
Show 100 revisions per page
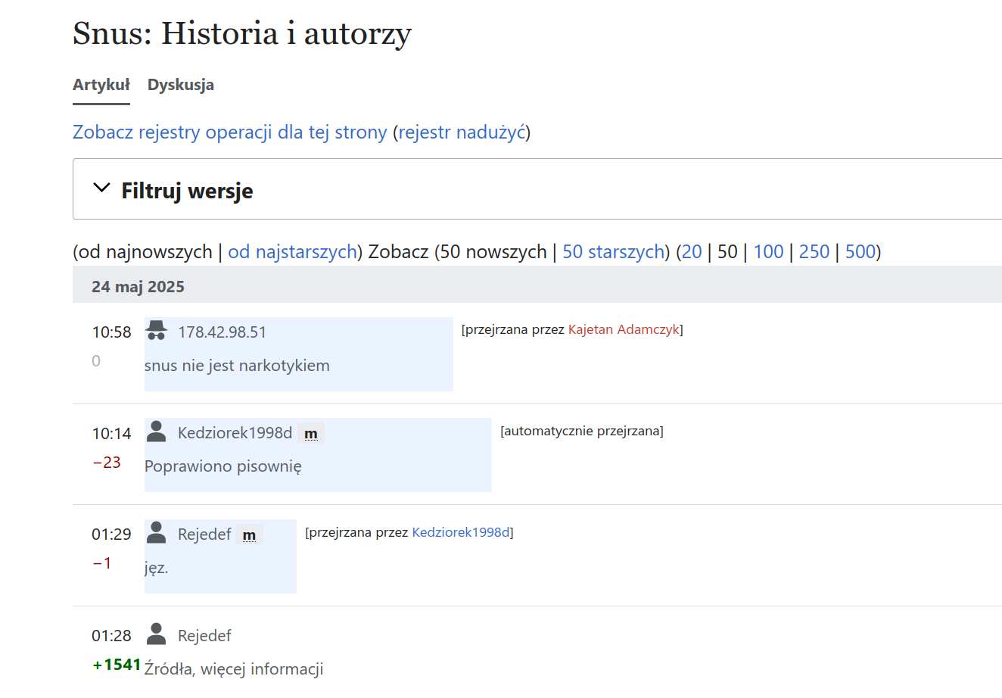pyautogui.click(x=768, y=251)
